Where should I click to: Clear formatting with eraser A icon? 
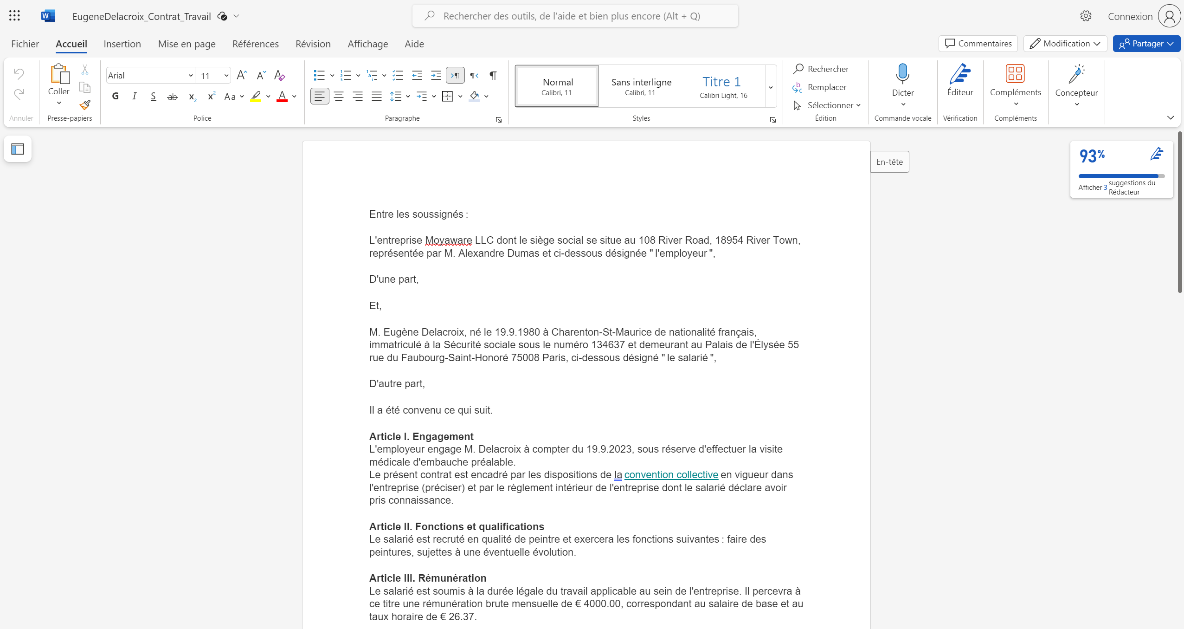(279, 75)
